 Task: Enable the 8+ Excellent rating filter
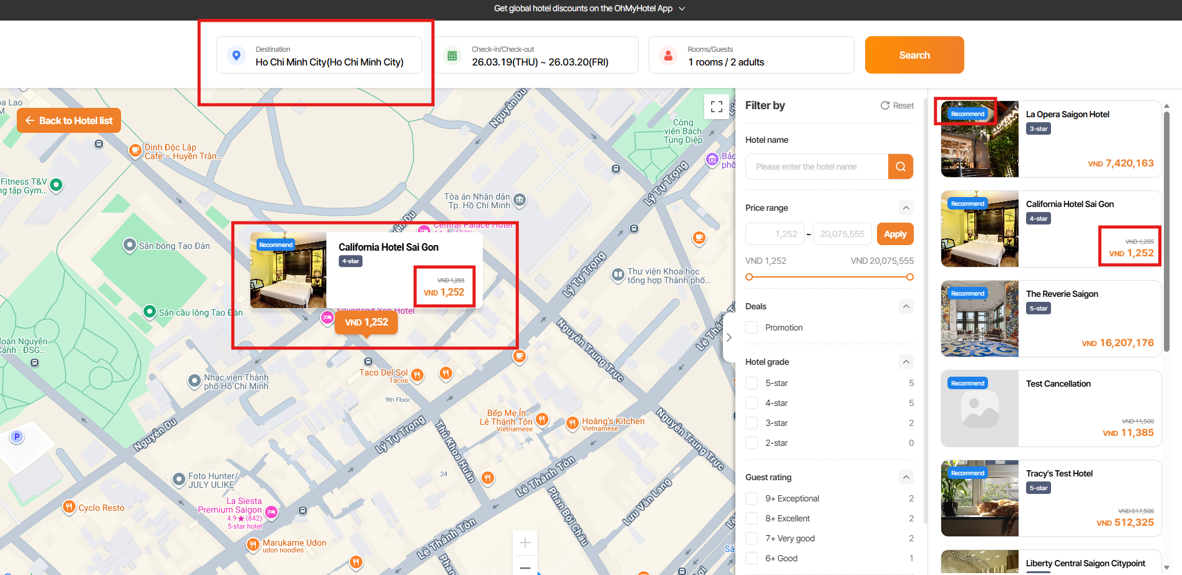tap(752, 518)
